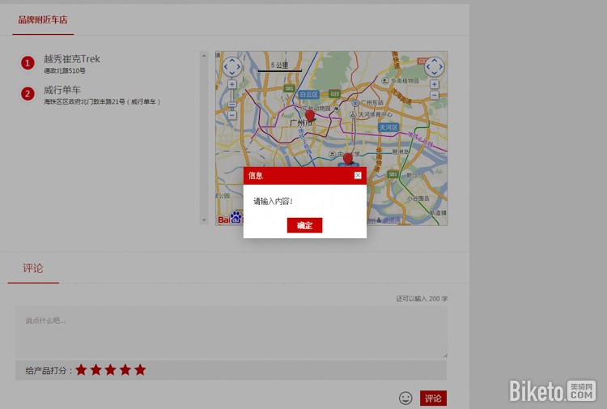Close the 信息 dialog with the X
Viewport: 607px width, 409px height.
358,175
